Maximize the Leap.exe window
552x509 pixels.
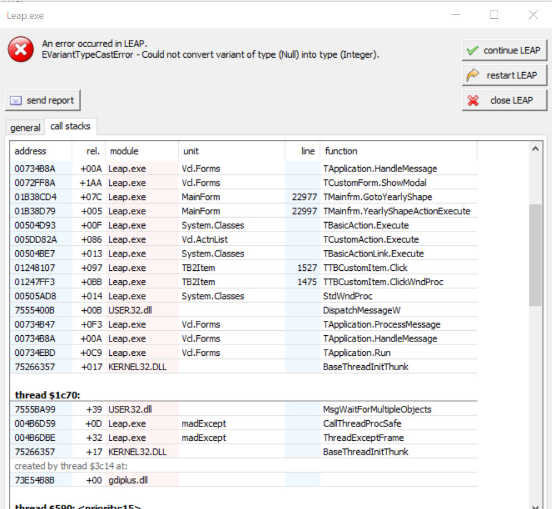click(494, 15)
